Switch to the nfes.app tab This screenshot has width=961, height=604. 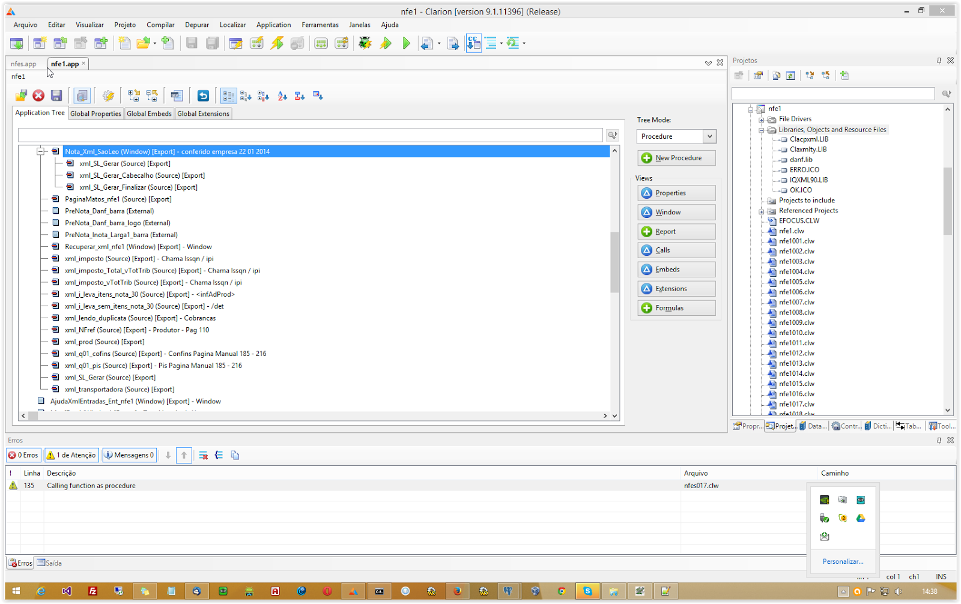[x=23, y=63]
